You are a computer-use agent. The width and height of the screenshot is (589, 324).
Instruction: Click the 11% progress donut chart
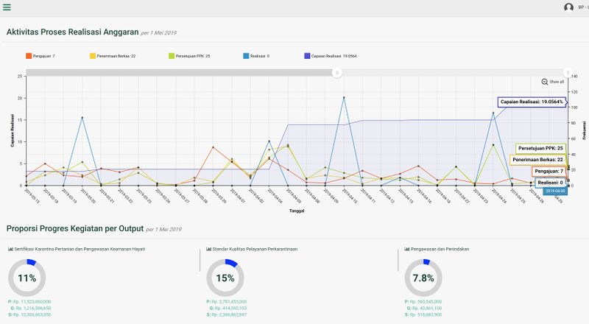[x=27, y=278]
